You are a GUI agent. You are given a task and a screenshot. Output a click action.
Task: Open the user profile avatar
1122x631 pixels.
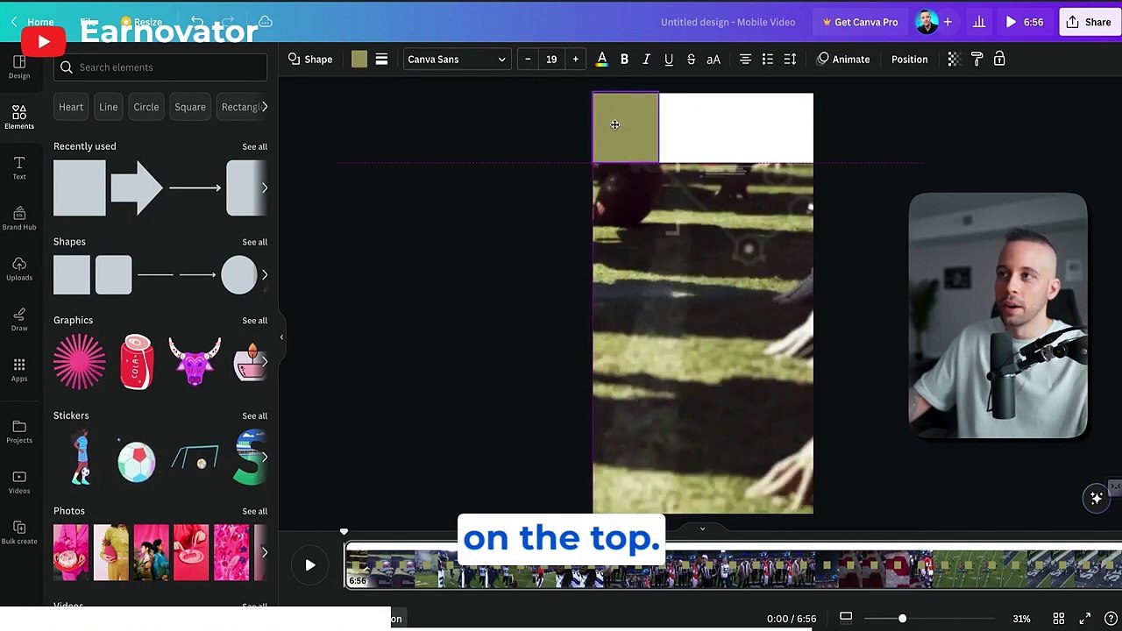click(x=927, y=22)
